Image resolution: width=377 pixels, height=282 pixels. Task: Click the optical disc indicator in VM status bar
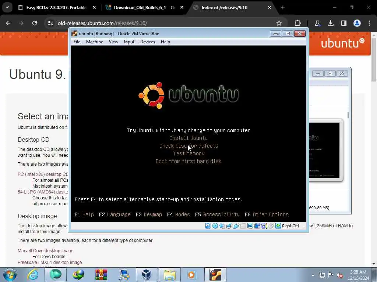pyautogui.click(x=215, y=226)
